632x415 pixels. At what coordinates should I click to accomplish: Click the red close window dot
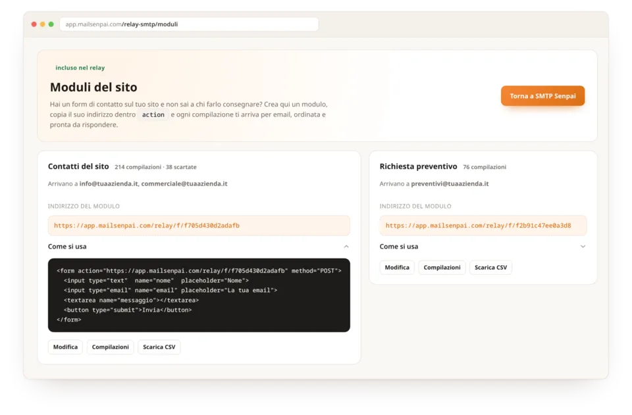tap(34, 24)
